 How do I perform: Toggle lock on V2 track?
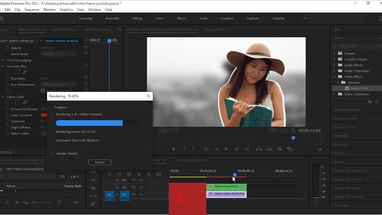tap(117, 187)
